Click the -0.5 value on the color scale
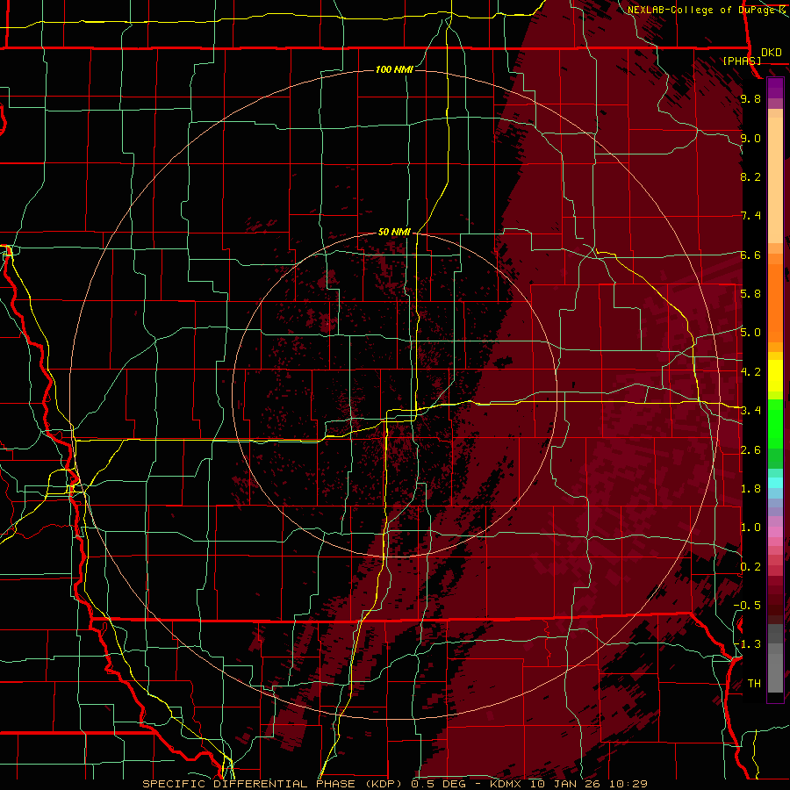 pyautogui.click(x=747, y=606)
